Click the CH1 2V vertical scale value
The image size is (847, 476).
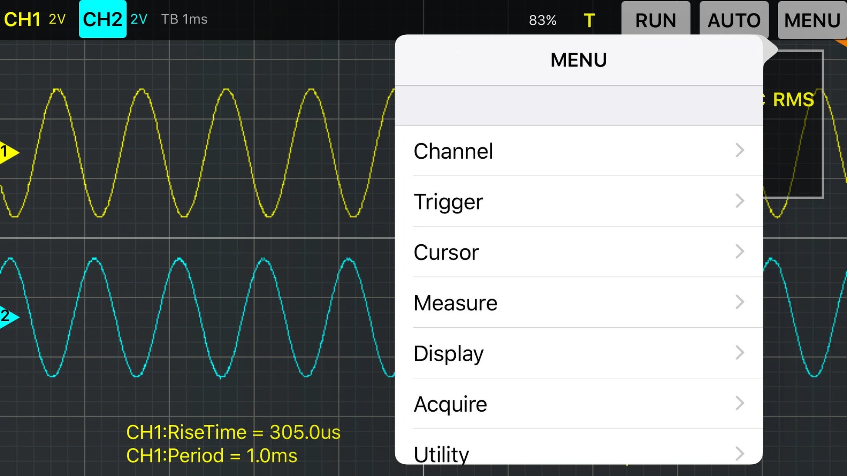pyautogui.click(x=57, y=20)
